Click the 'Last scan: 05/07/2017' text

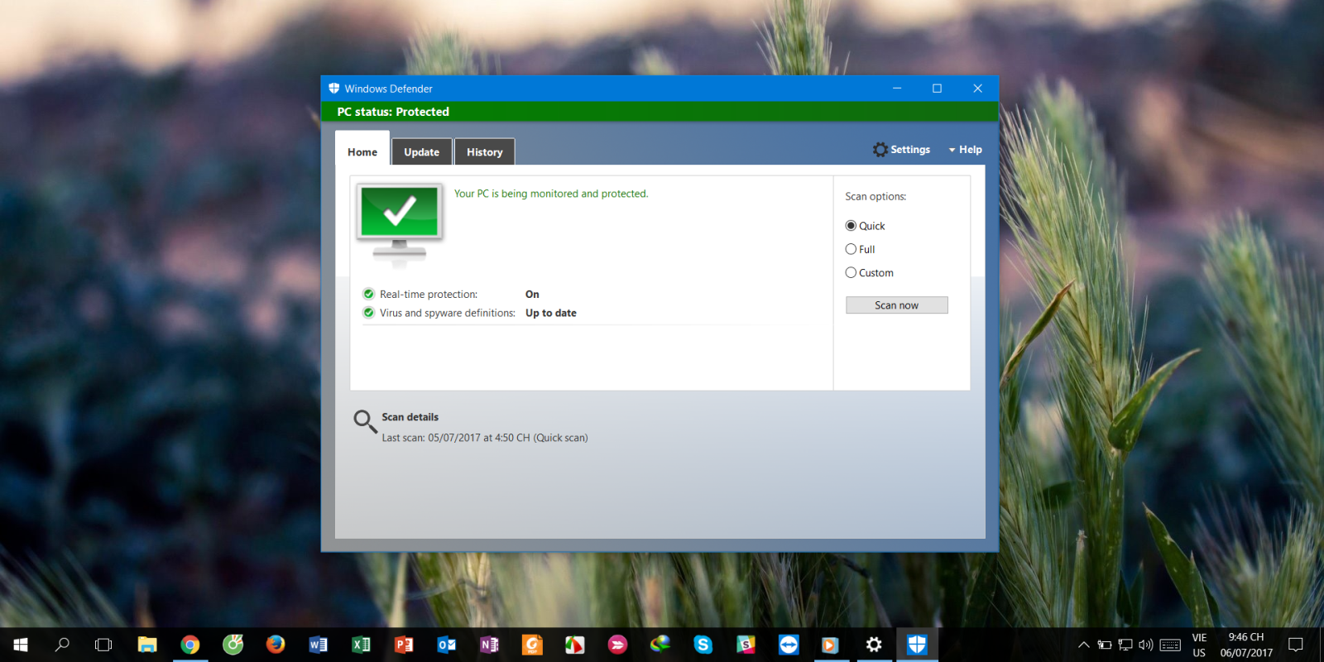[485, 438]
